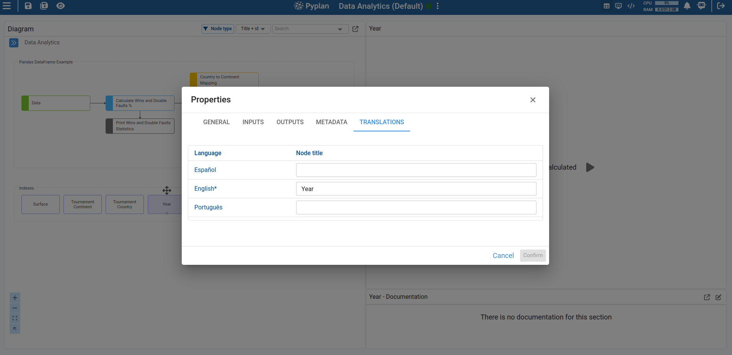Open the assistant chatbot icon
This screenshot has height=355, width=732.
click(x=701, y=6)
